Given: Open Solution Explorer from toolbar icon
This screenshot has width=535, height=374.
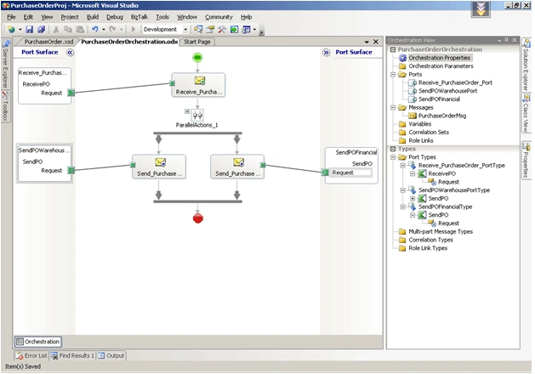Looking at the screenshot, I should point(198,29).
